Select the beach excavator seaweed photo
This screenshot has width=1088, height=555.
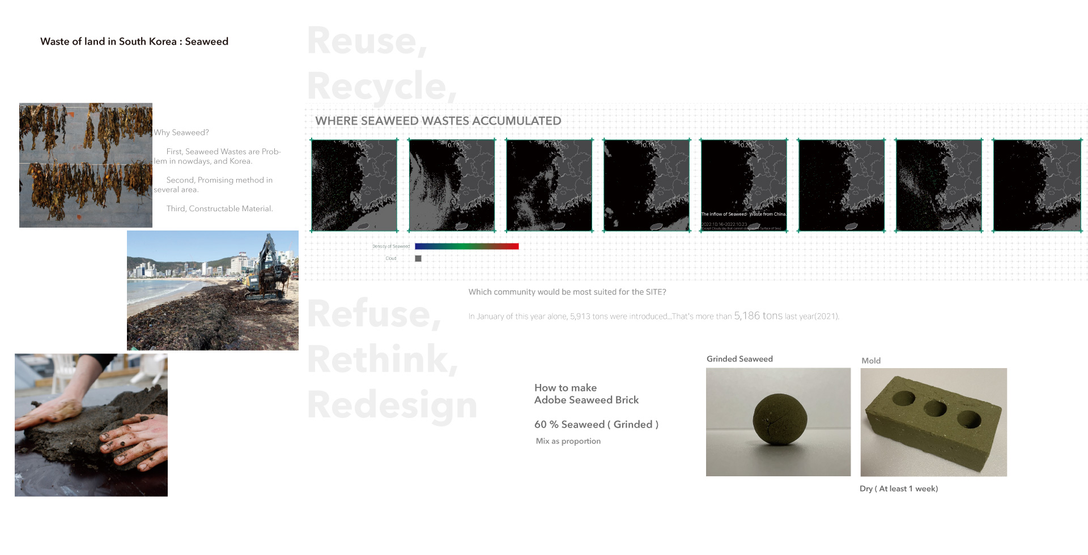tap(212, 290)
